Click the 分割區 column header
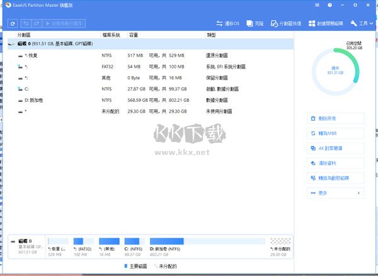Screen dimensions: 378x276 (24, 35)
